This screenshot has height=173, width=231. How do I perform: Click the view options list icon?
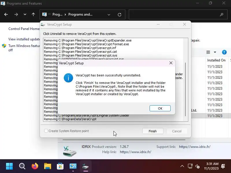click(208, 52)
